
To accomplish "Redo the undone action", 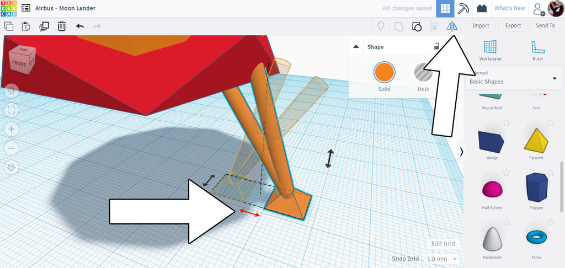I will (97, 26).
